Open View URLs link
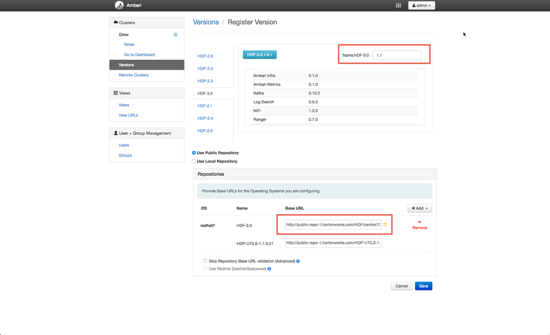This screenshot has width=550, height=335. point(128,115)
